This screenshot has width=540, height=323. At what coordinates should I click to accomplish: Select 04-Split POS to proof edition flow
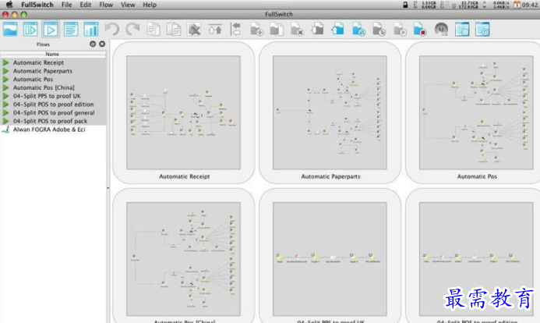tap(53, 105)
